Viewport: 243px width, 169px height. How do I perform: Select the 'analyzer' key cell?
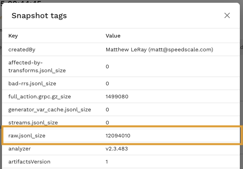(x=19, y=149)
